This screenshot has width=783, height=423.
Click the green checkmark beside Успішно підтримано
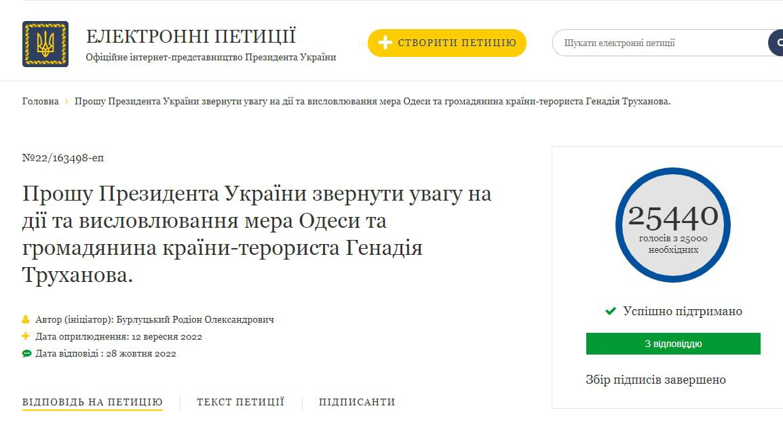[611, 311]
